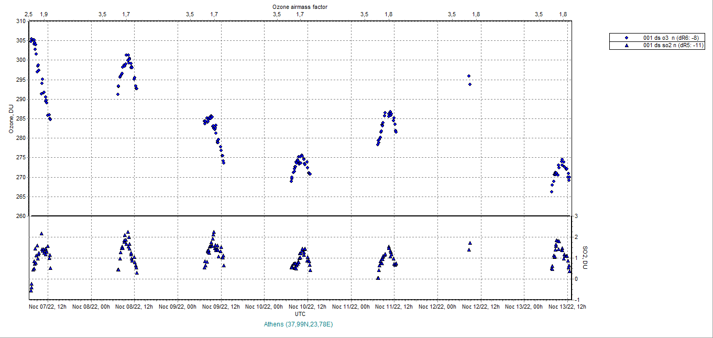Screen dimensions: 713x338
Task: Click the blue diamond marker in the legend
Action: click(x=626, y=38)
